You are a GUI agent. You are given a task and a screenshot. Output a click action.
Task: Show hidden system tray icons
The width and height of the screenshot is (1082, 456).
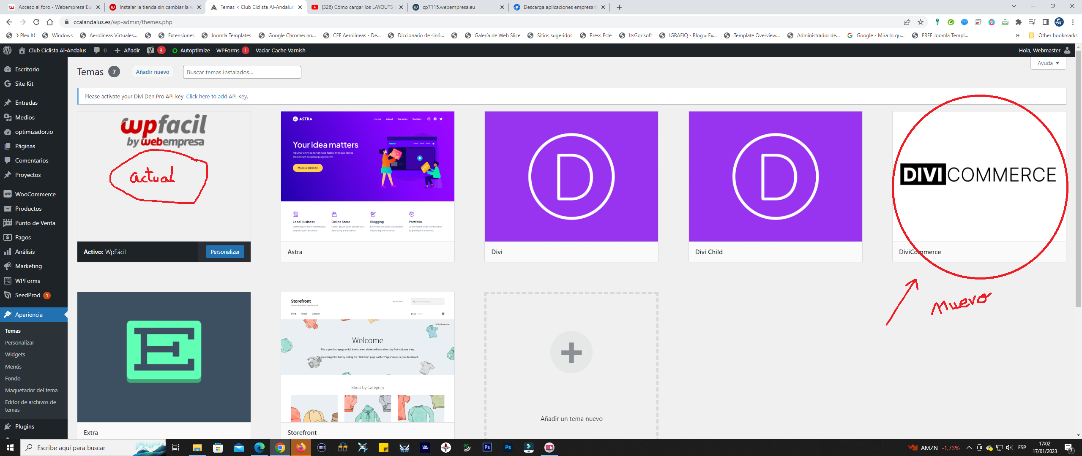click(x=969, y=448)
